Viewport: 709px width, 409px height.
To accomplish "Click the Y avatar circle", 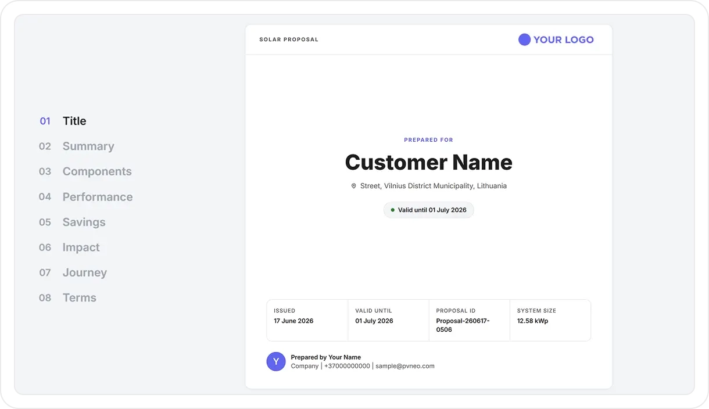I will (276, 361).
